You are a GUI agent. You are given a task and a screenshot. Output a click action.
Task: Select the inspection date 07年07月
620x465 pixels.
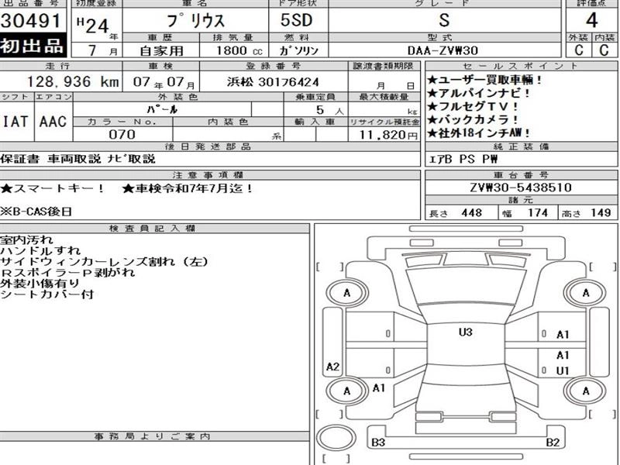point(164,82)
